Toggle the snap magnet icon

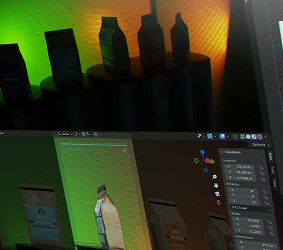pos(84,134)
